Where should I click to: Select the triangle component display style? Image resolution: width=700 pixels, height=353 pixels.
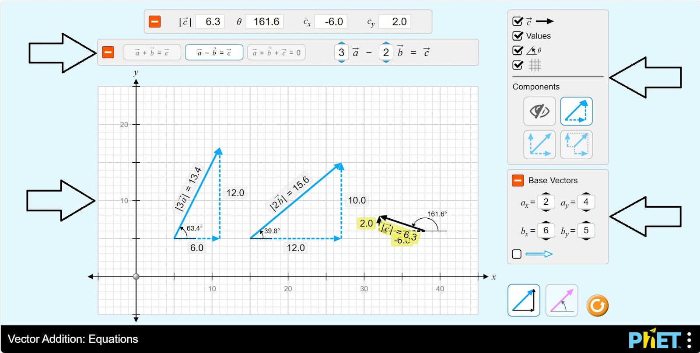pyautogui.click(x=576, y=112)
